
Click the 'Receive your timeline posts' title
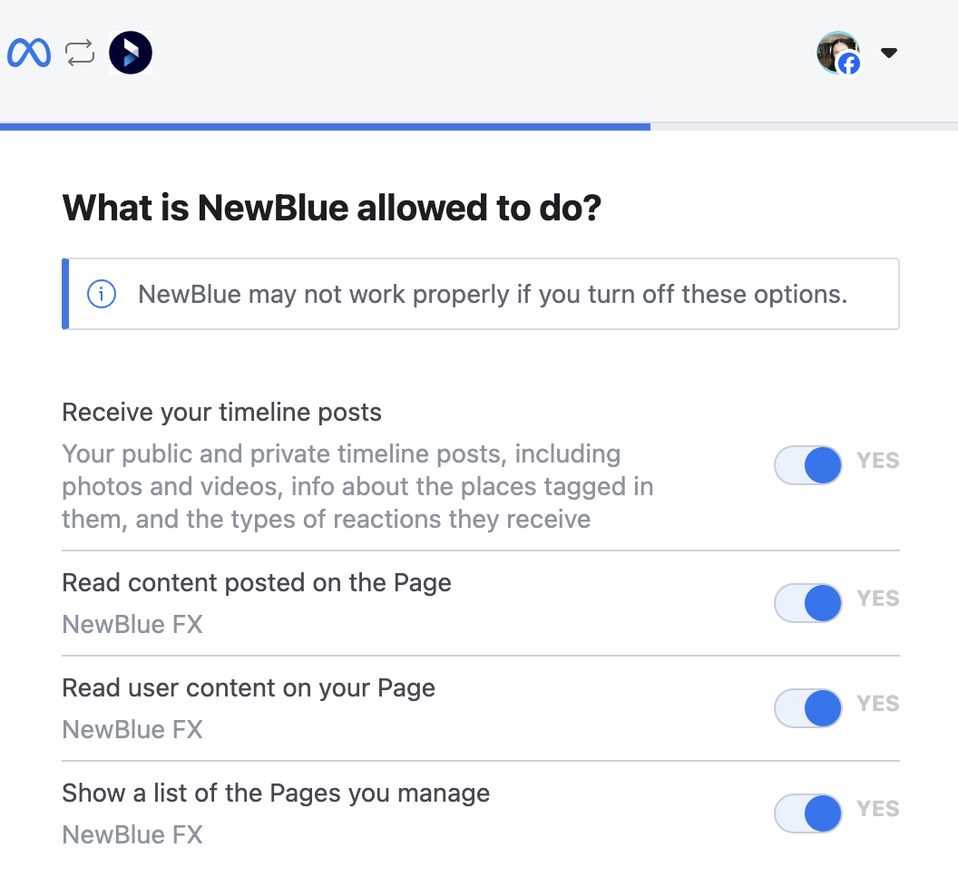pyautogui.click(x=221, y=413)
